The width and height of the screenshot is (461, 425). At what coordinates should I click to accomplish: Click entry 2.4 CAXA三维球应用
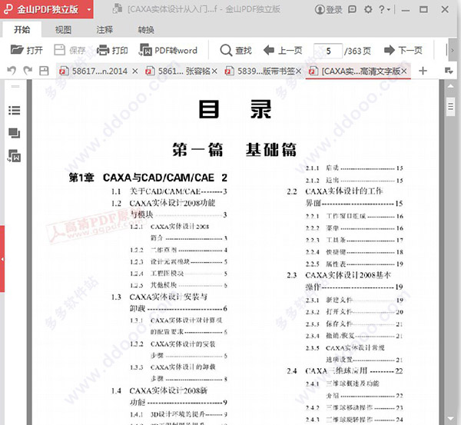point(344,371)
